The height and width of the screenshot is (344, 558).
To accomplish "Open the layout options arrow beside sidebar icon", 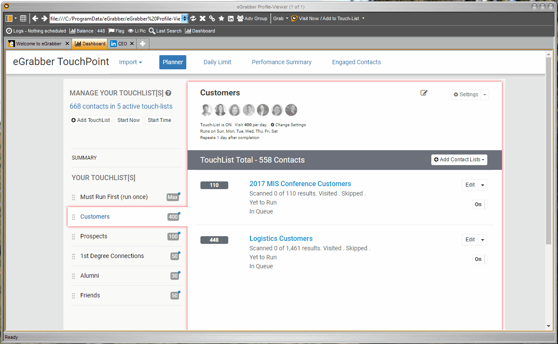I will (x=16, y=18).
